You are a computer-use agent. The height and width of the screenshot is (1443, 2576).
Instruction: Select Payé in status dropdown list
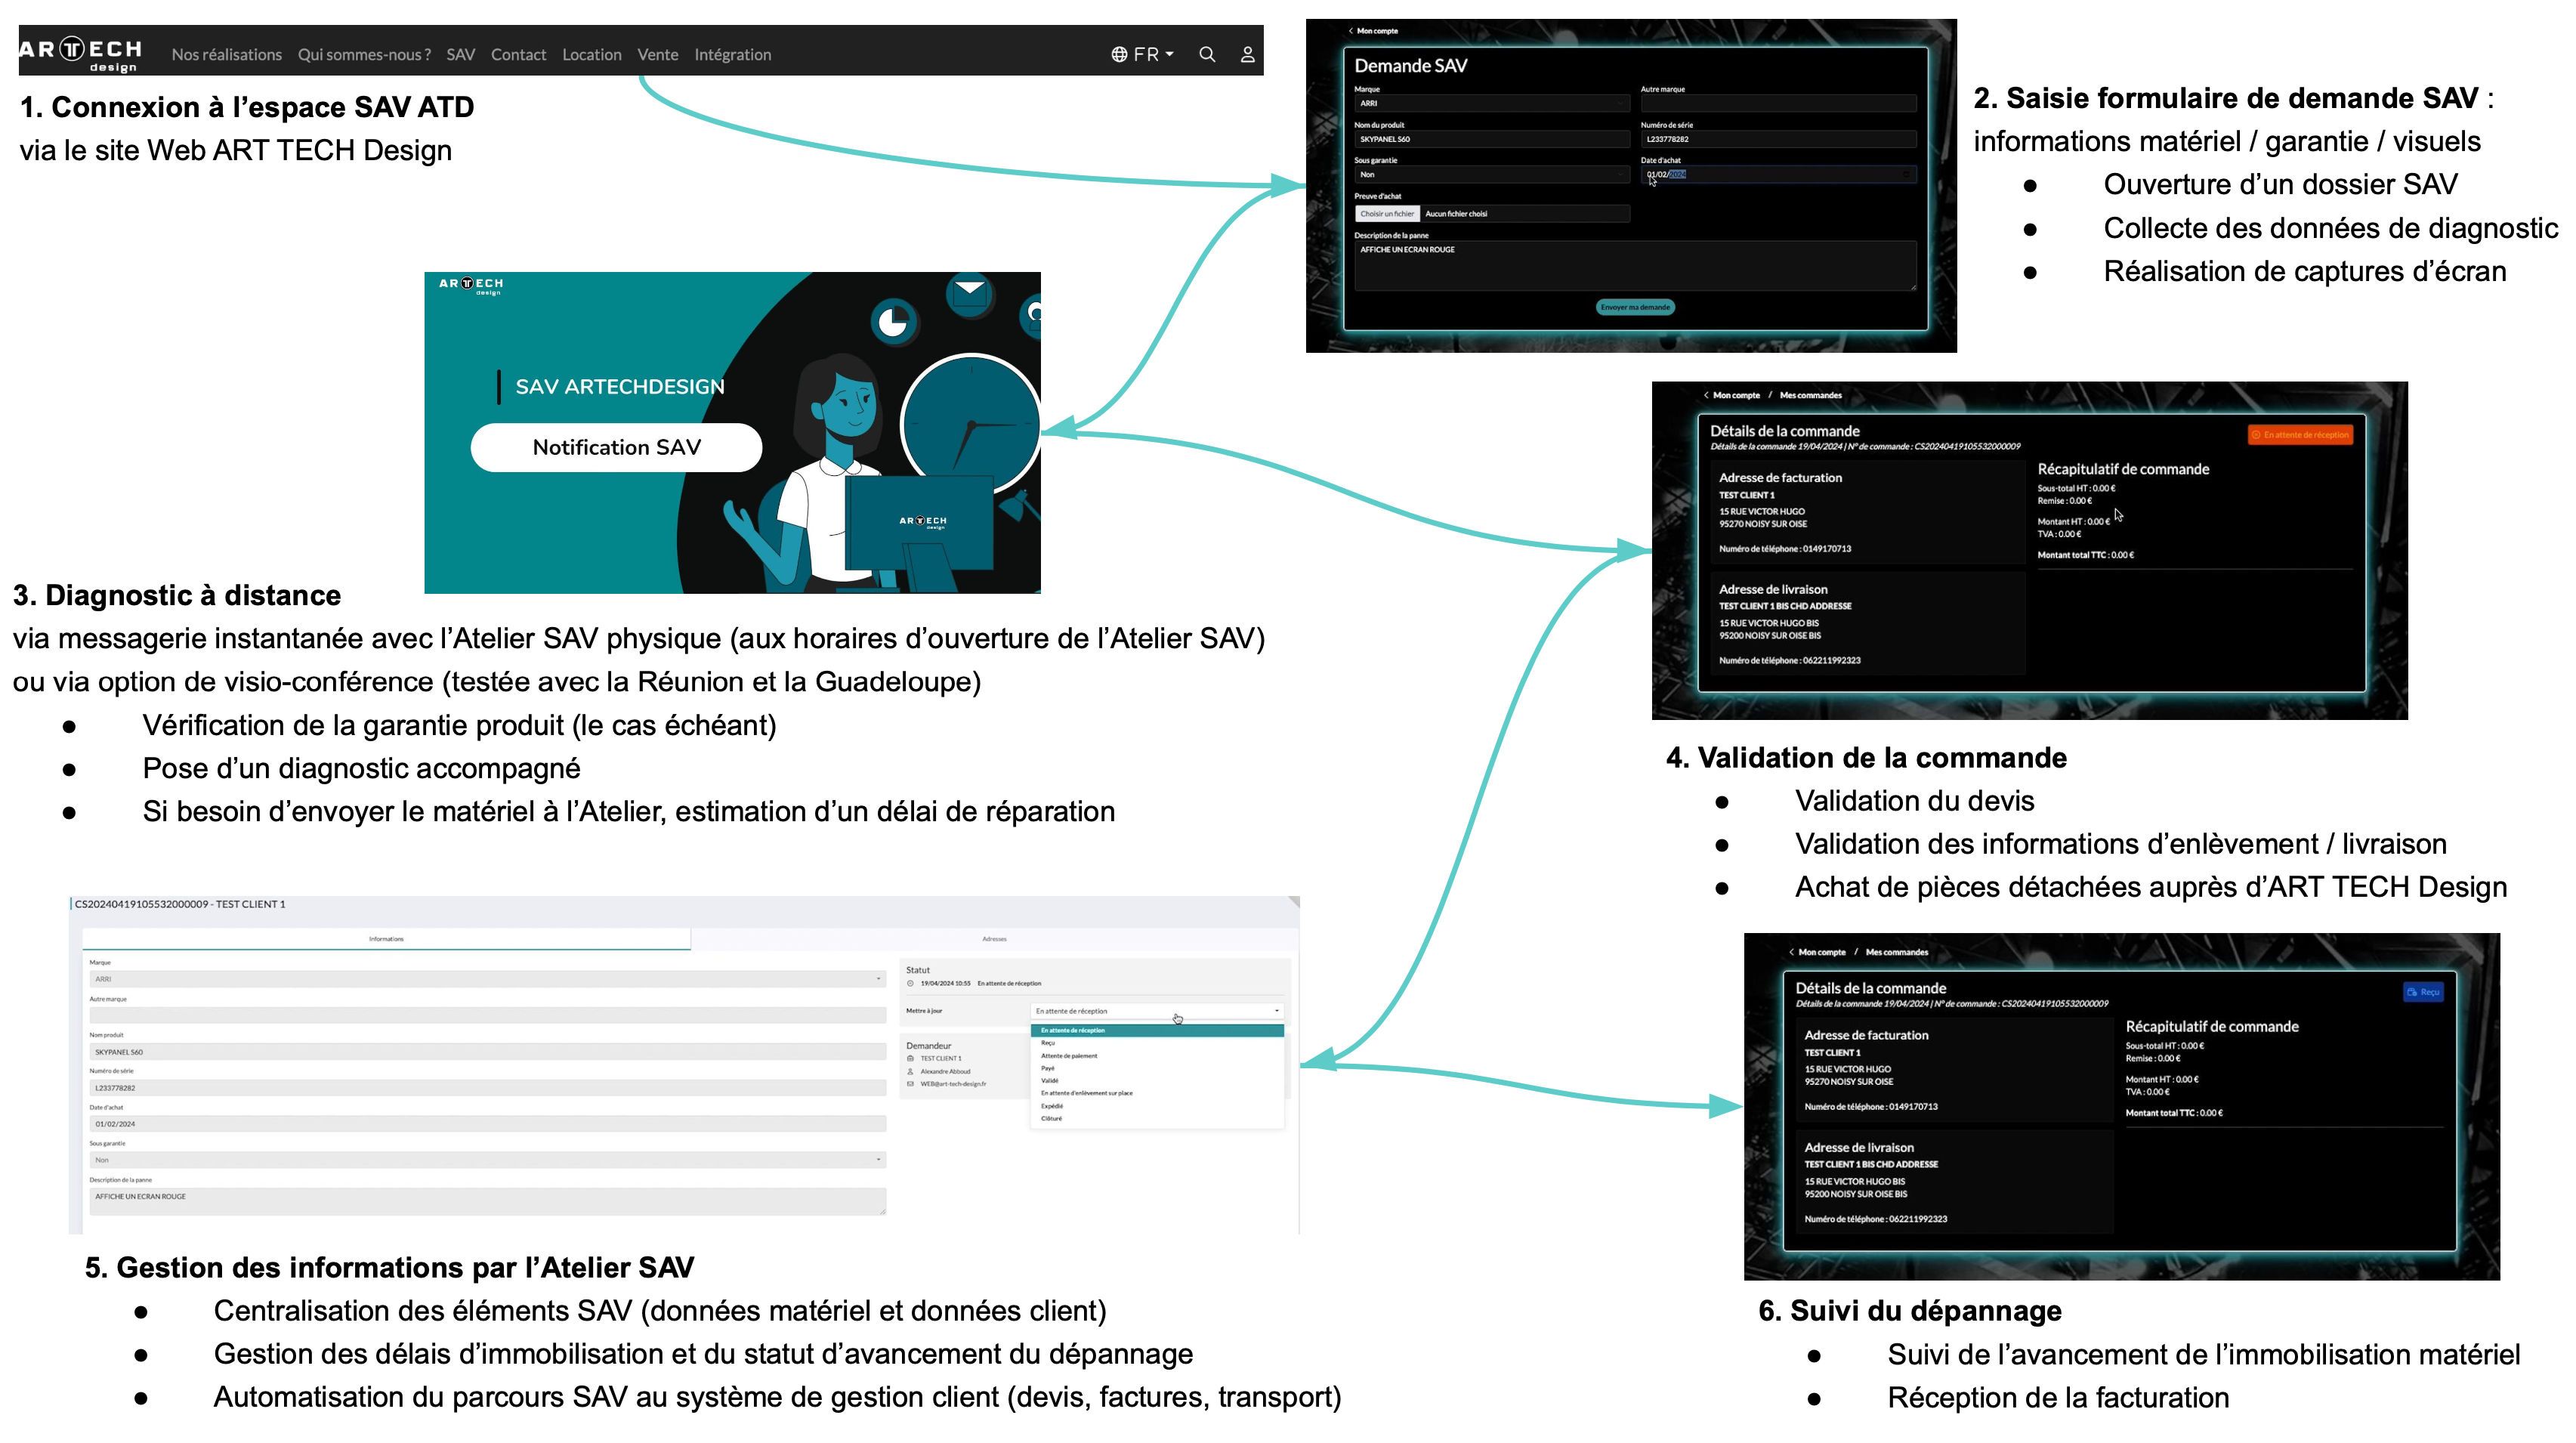coord(1156,1068)
